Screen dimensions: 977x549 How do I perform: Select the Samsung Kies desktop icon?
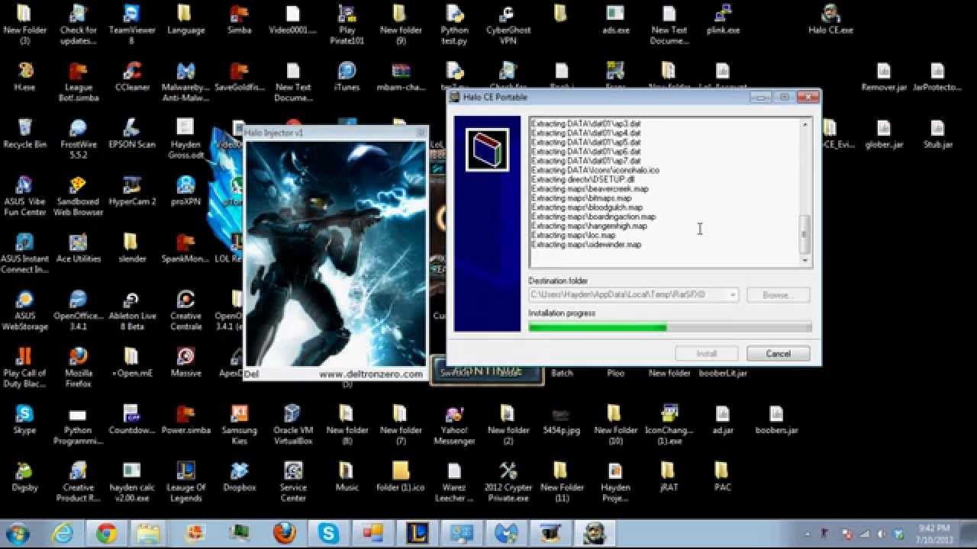pyautogui.click(x=239, y=425)
